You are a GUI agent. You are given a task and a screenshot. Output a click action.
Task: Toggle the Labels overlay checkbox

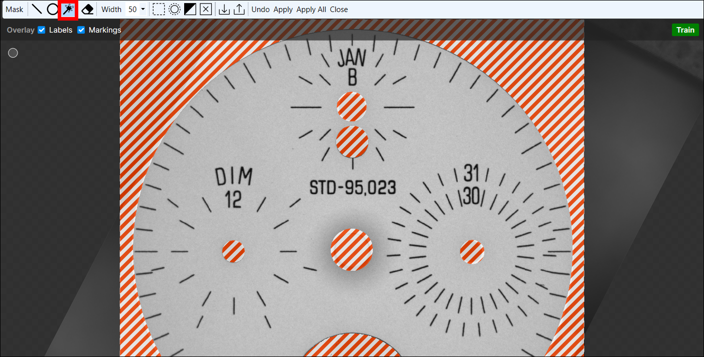(x=42, y=30)
